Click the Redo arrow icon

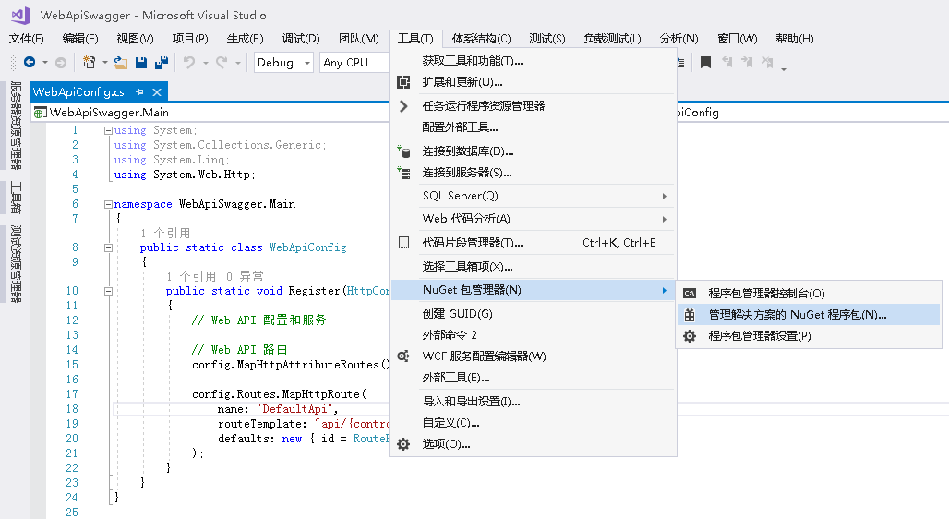[x=222, y=62]
